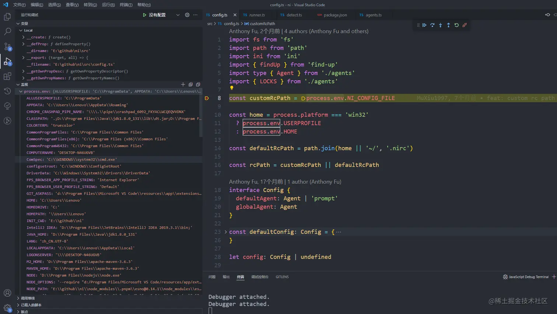Viewport: 557px width, 314px height.
Task: Add a watch expression with the plus icon
Action: [183, 85]
